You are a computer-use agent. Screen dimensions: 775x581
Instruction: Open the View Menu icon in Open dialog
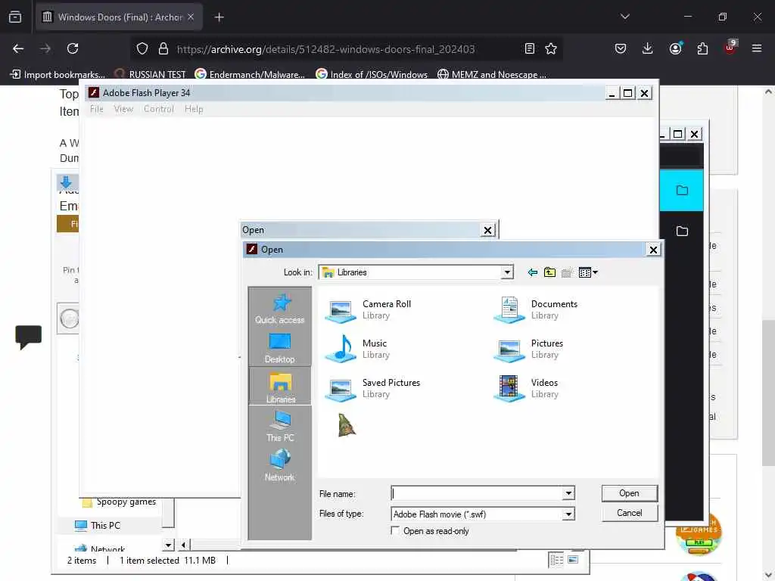[587, 272]
